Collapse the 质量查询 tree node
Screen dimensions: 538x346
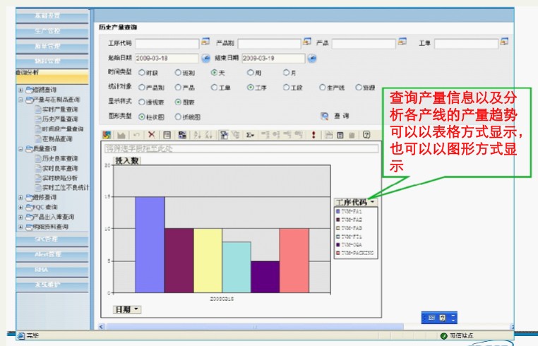pyautogui.click(x=20, y=149)
